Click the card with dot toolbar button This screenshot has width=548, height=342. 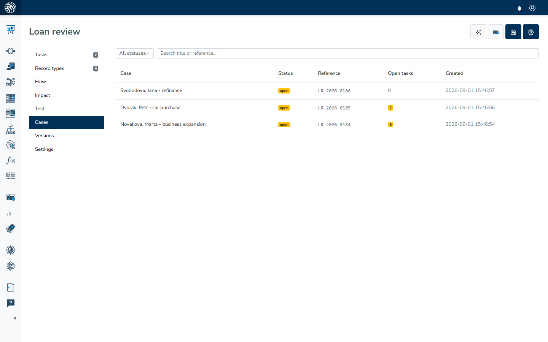click(x=496, y=32)
